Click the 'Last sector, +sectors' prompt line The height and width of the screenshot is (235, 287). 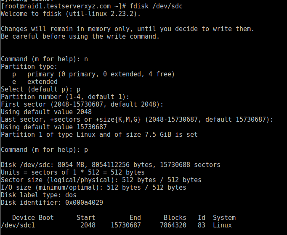coord(137,120)
